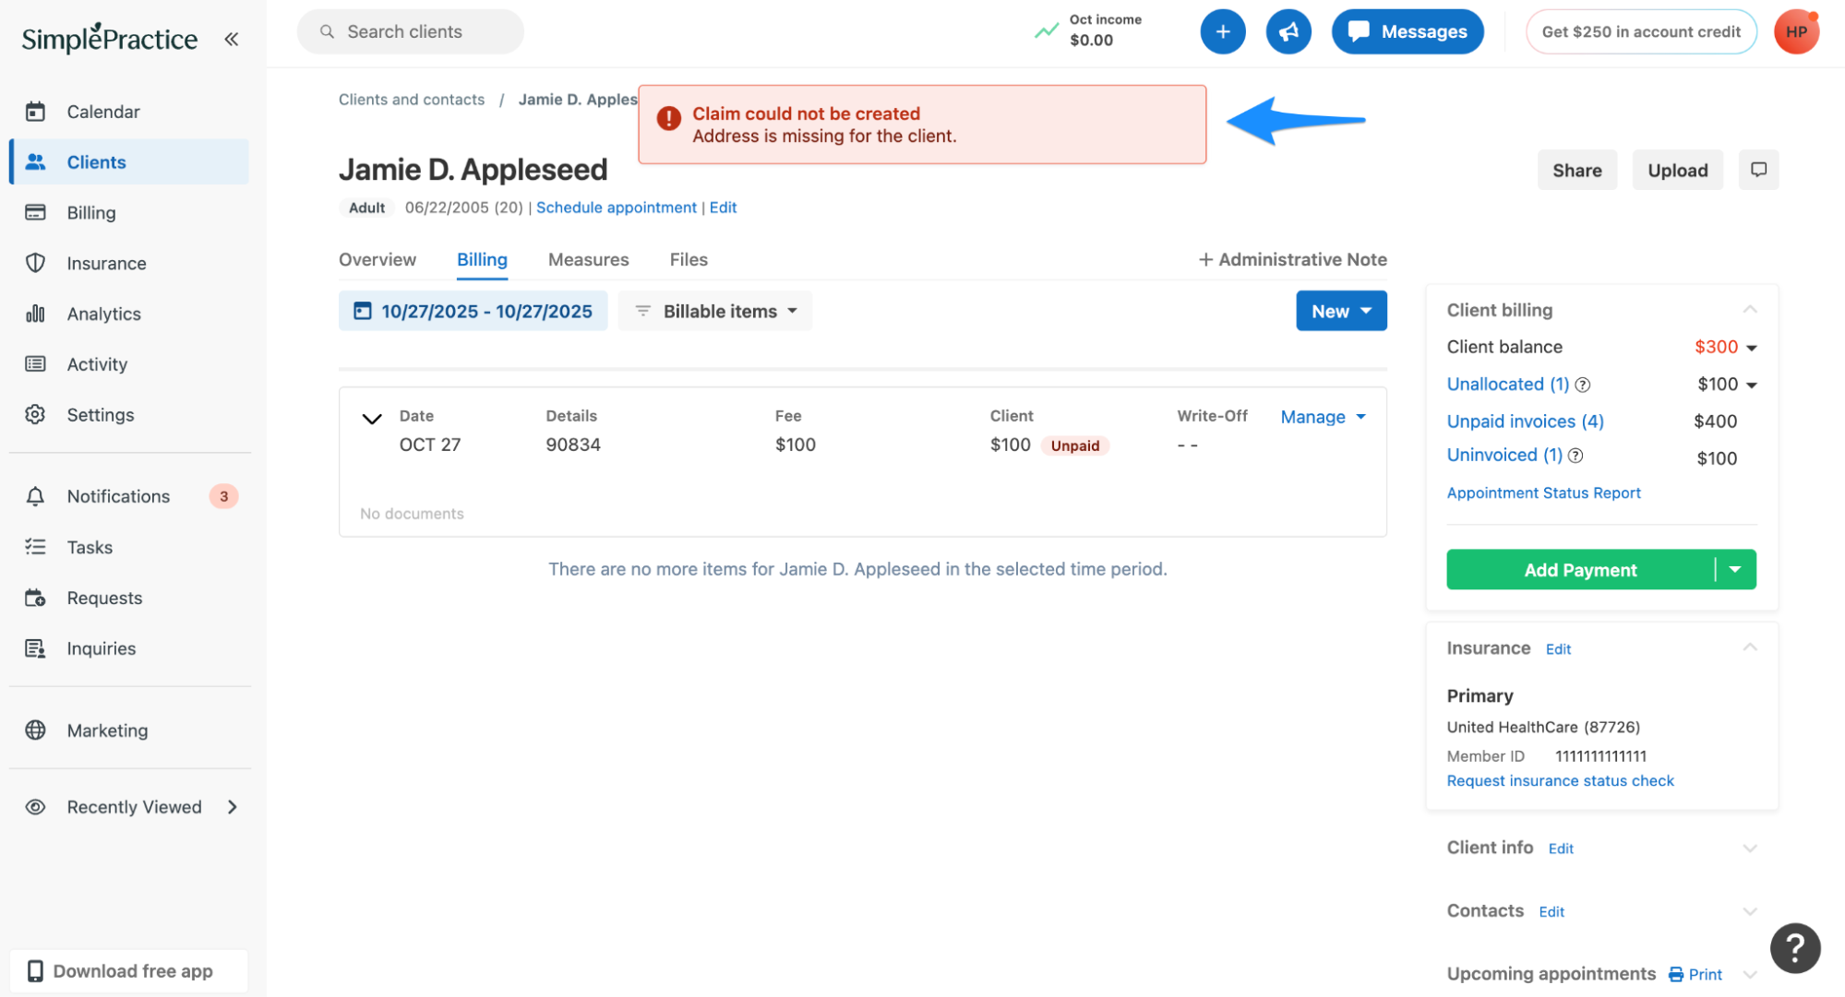Open the create menu with the plus icon
The width and height of the screenshot is (1845, 997).
click(1222, 31)
